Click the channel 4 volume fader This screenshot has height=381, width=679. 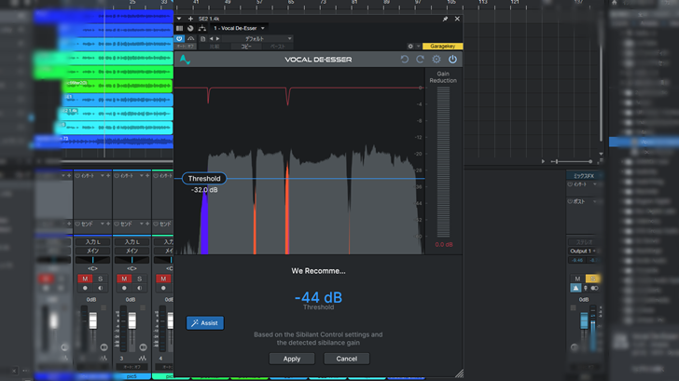point(171,321)
